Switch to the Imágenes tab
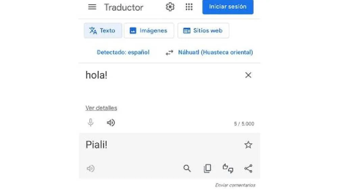Screen dimensions: 339x191 [149, 31]
